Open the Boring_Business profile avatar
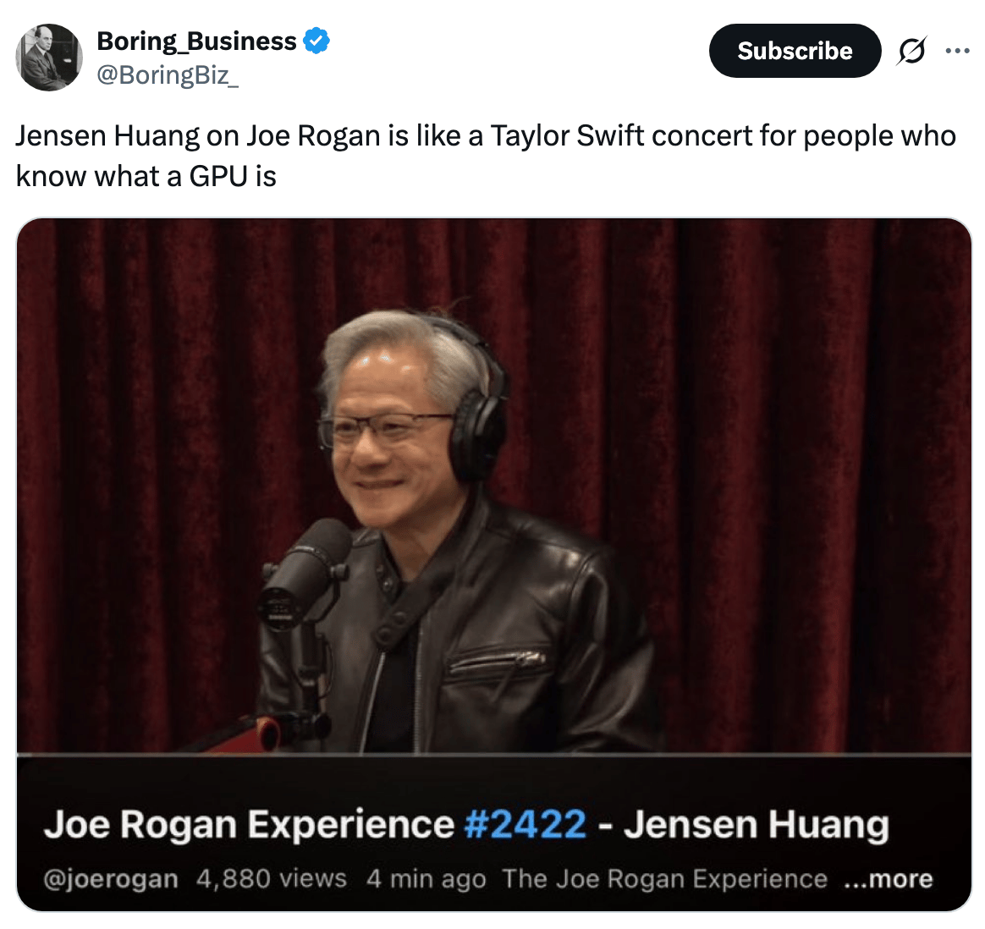Image resolution: width=985 pixels, height=929 pixels. click(x=49, y=58)
